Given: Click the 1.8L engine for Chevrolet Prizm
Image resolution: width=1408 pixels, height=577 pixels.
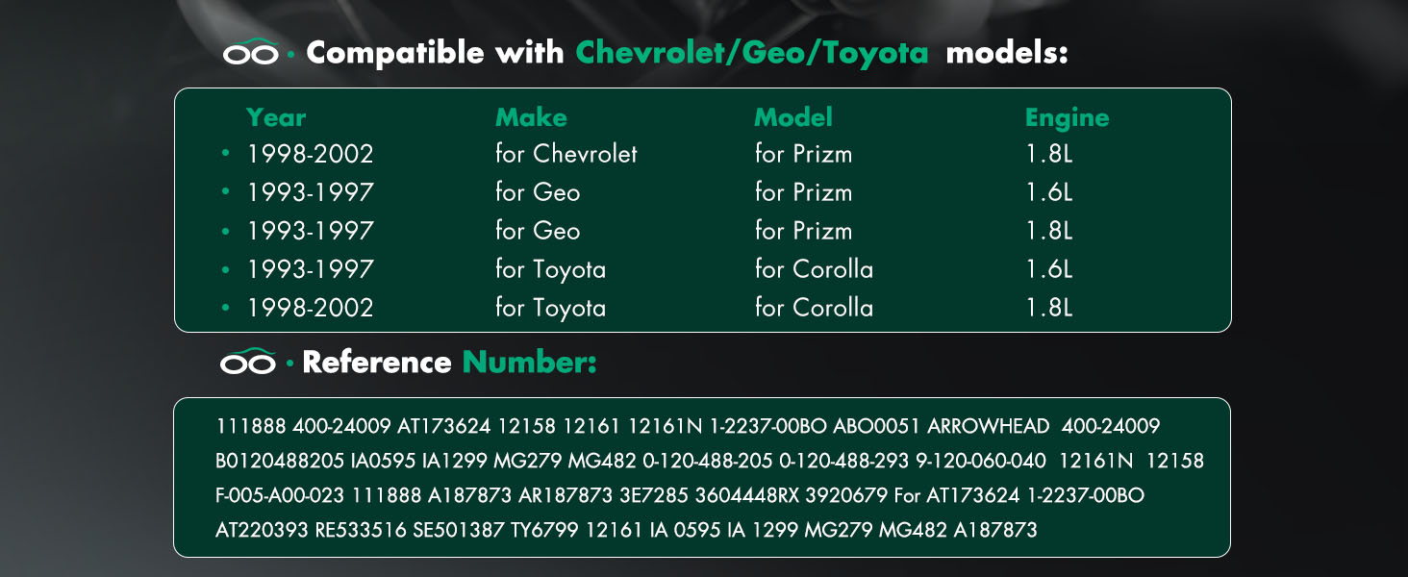Looking at the screenshot, I should 1049,154.
